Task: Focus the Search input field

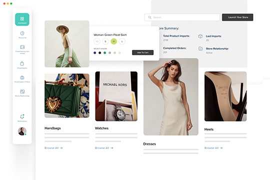Action: tap(182, 17)
